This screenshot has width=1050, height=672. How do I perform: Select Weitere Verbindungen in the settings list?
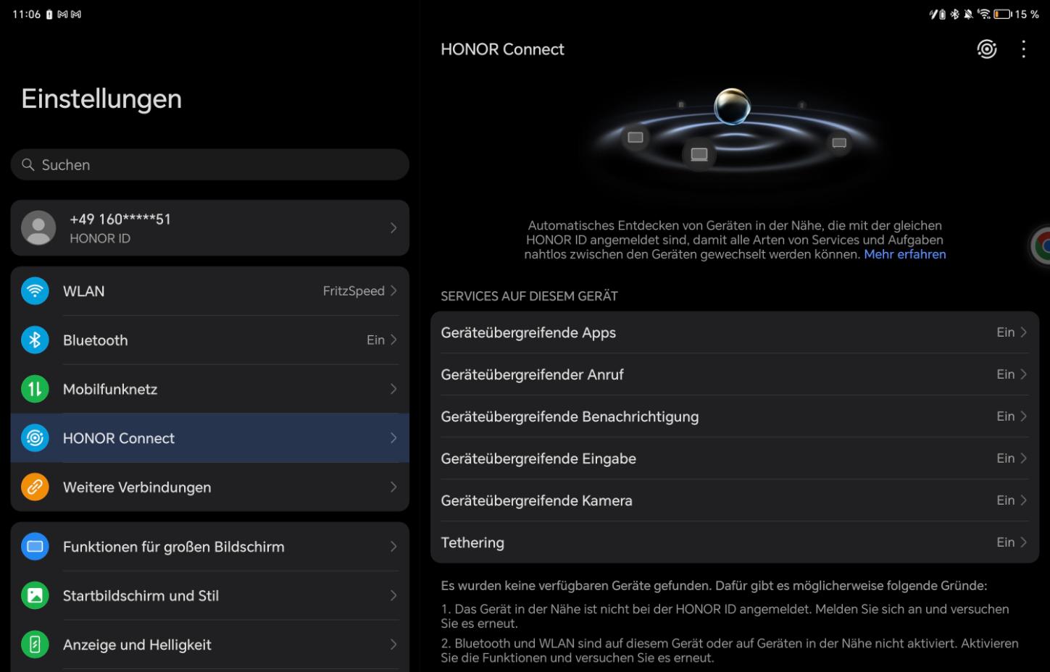[210, 487]
